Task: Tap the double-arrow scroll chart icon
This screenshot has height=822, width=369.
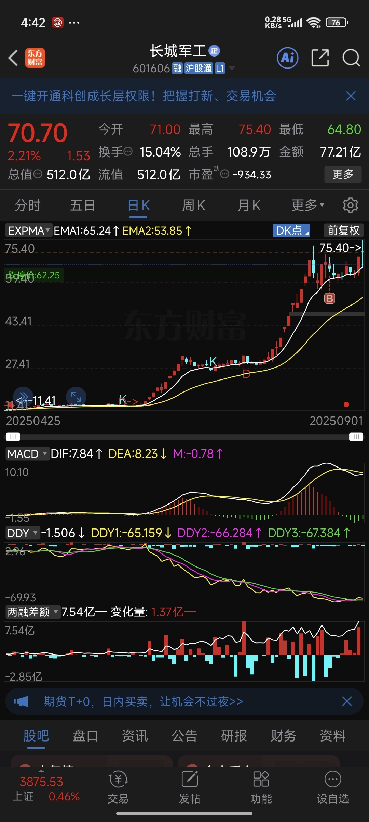Action: pyautogui.click(x=23, y=397)
